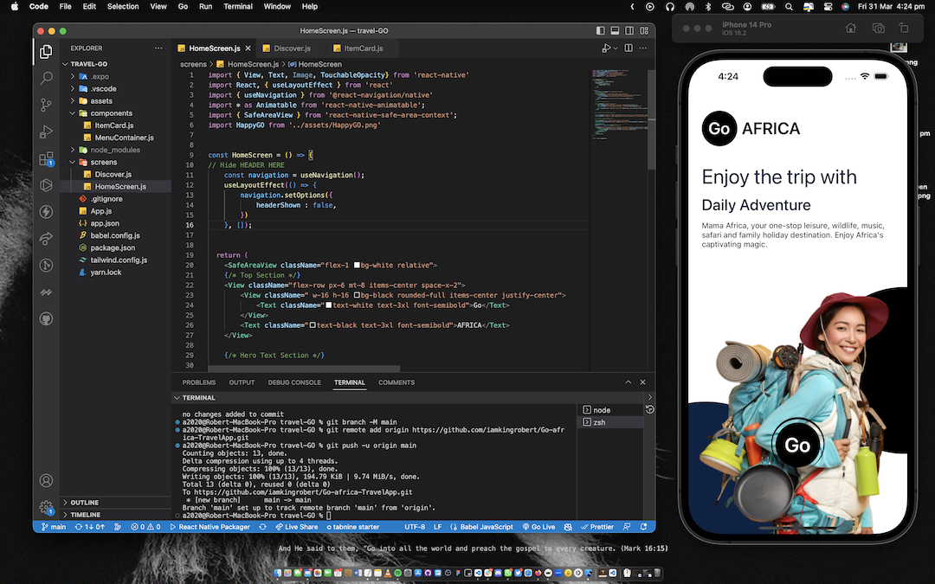Click the Prettier formatter status bar item
This screenshot has height=584, width=935.
[x=597, y=526]
